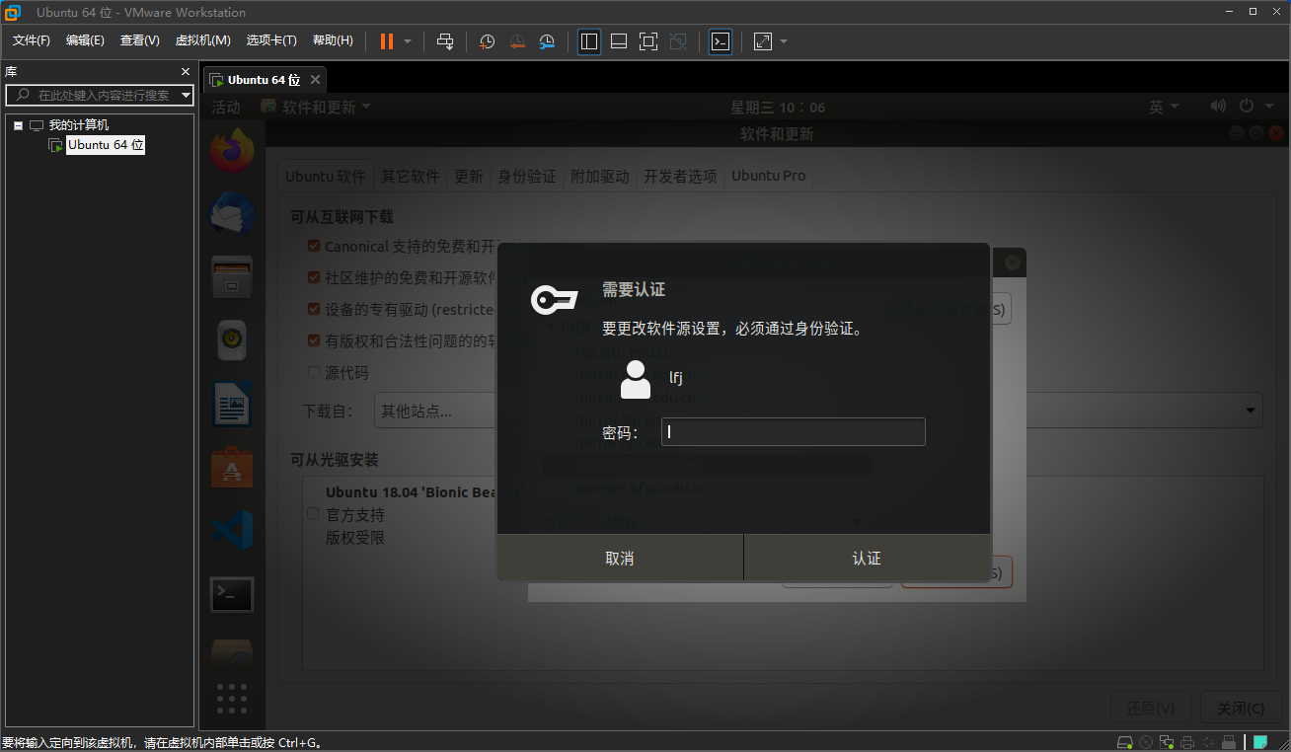1291x752 pixels.
Task: Click 取消 in the authentication dialog
Action: (620, 558)
